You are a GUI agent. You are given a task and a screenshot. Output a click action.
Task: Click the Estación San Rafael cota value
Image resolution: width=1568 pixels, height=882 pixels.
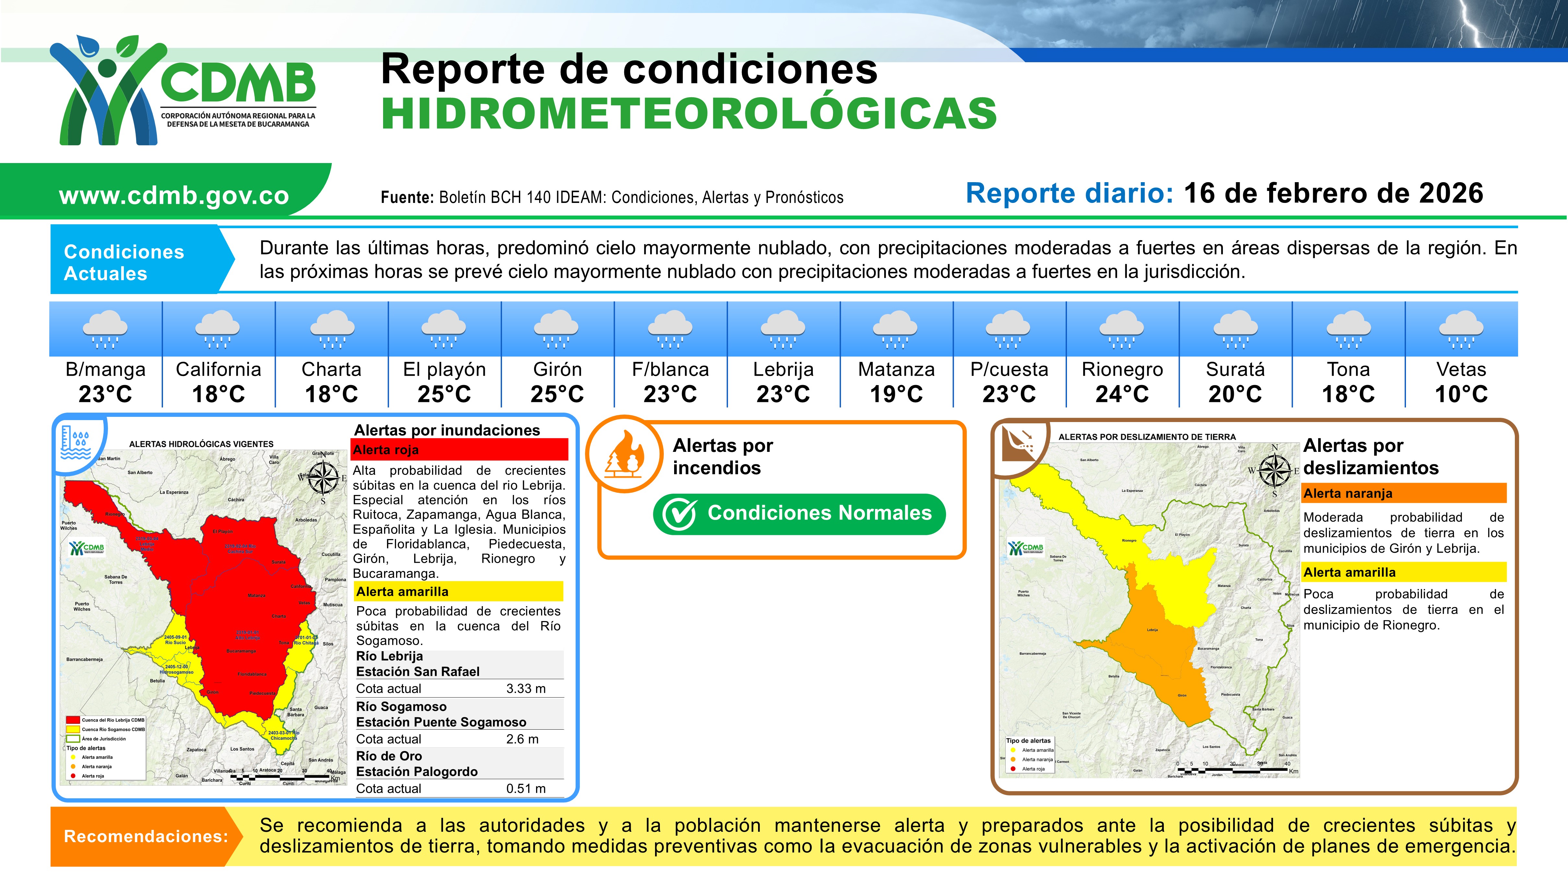[x=525, y=689]
